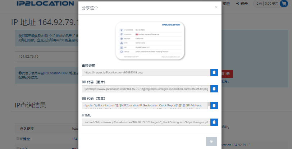Copy the HTML code to clipboard

click(214, 122)
